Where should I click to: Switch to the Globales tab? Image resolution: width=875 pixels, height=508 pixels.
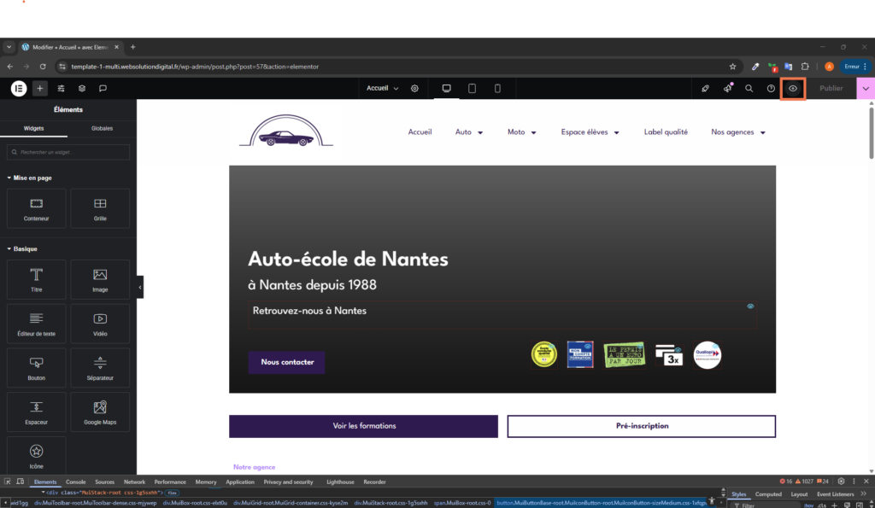point(102,128)
